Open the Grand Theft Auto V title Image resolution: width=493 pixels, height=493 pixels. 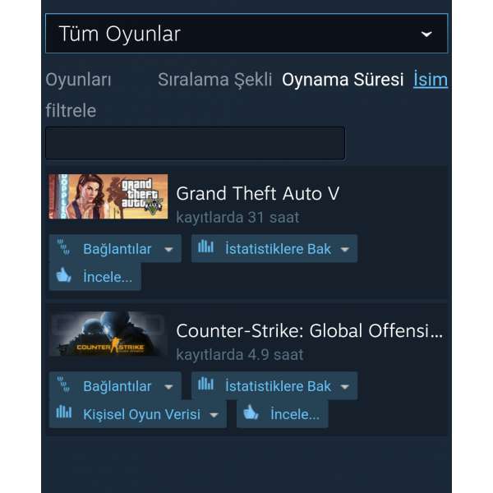(x=258, y=193)
